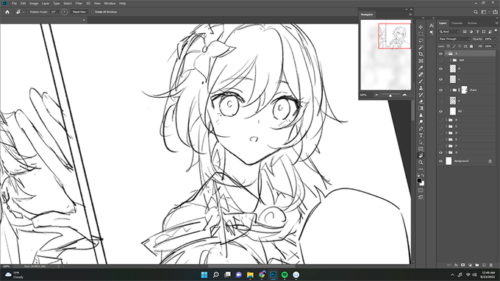Image resolution: width=500 pixels, height=281 pixels.
Task: Open the Opacity dropdown arrow
Action: [495, 39]
